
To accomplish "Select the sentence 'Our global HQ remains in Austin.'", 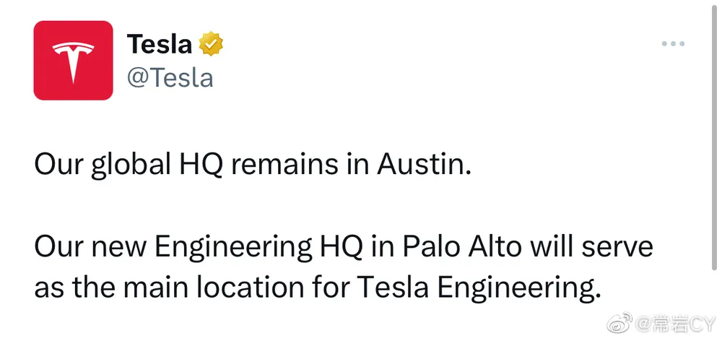I will [x=253, y=166].
